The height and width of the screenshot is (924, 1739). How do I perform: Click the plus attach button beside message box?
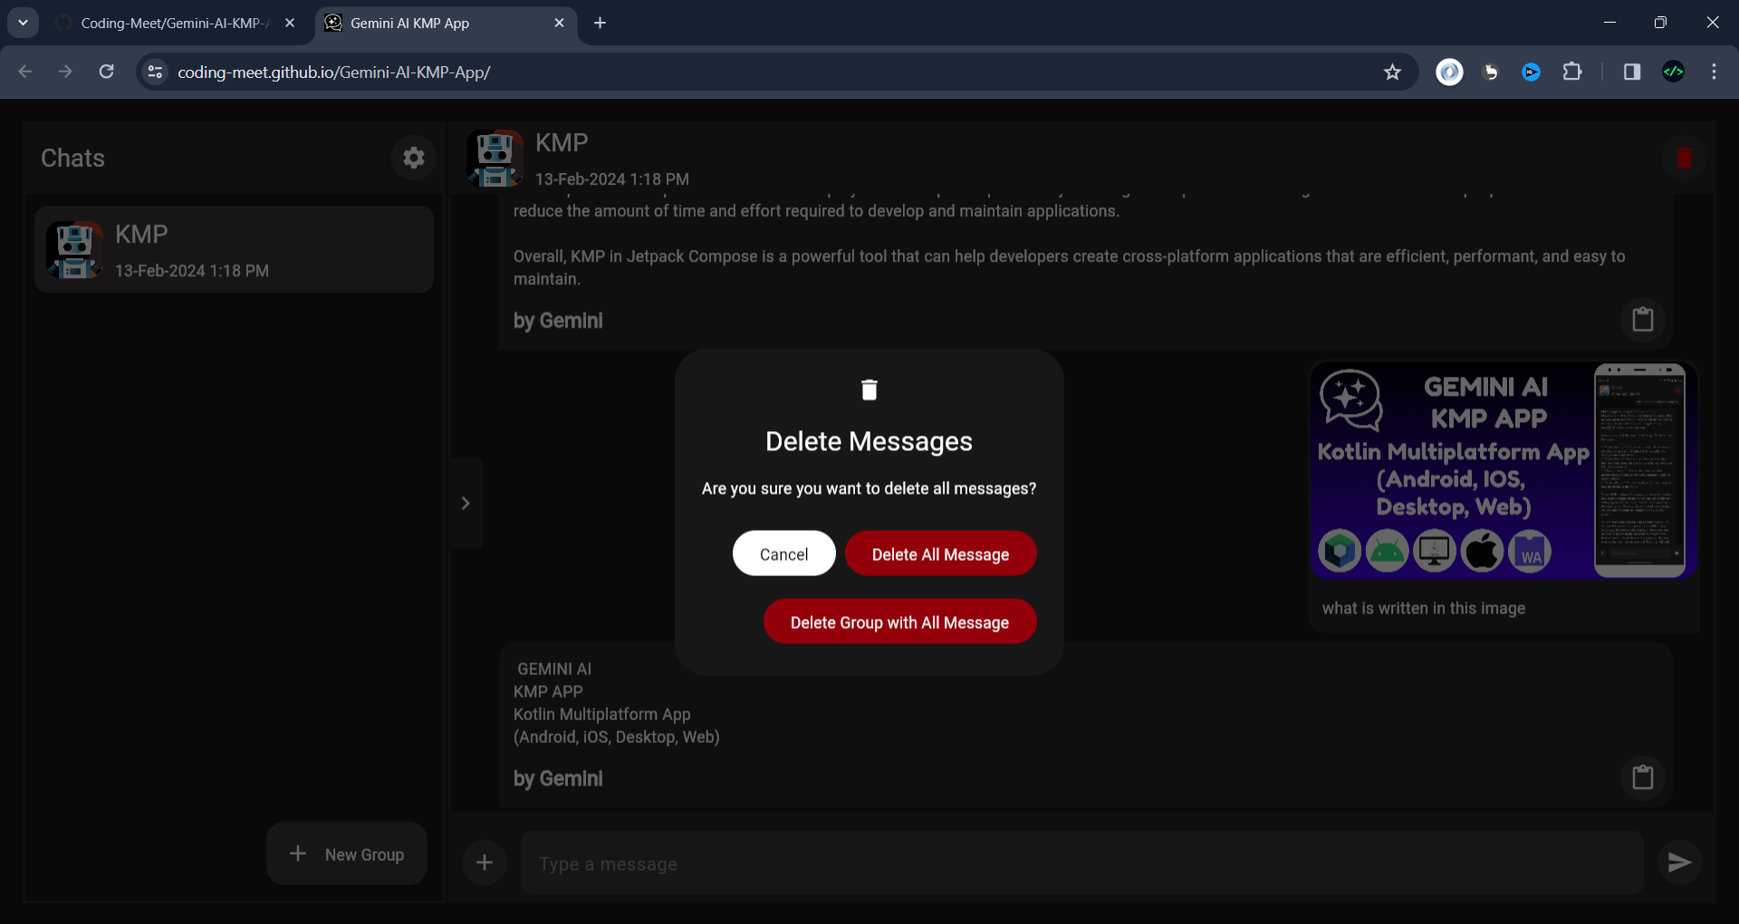tap(485, 862)
